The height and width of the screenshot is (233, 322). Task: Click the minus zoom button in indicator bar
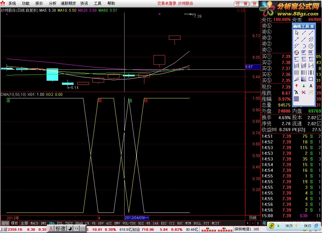[x=253, y=223]
